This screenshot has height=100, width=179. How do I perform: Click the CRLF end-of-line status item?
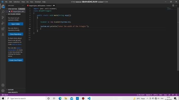pos(161,95)
